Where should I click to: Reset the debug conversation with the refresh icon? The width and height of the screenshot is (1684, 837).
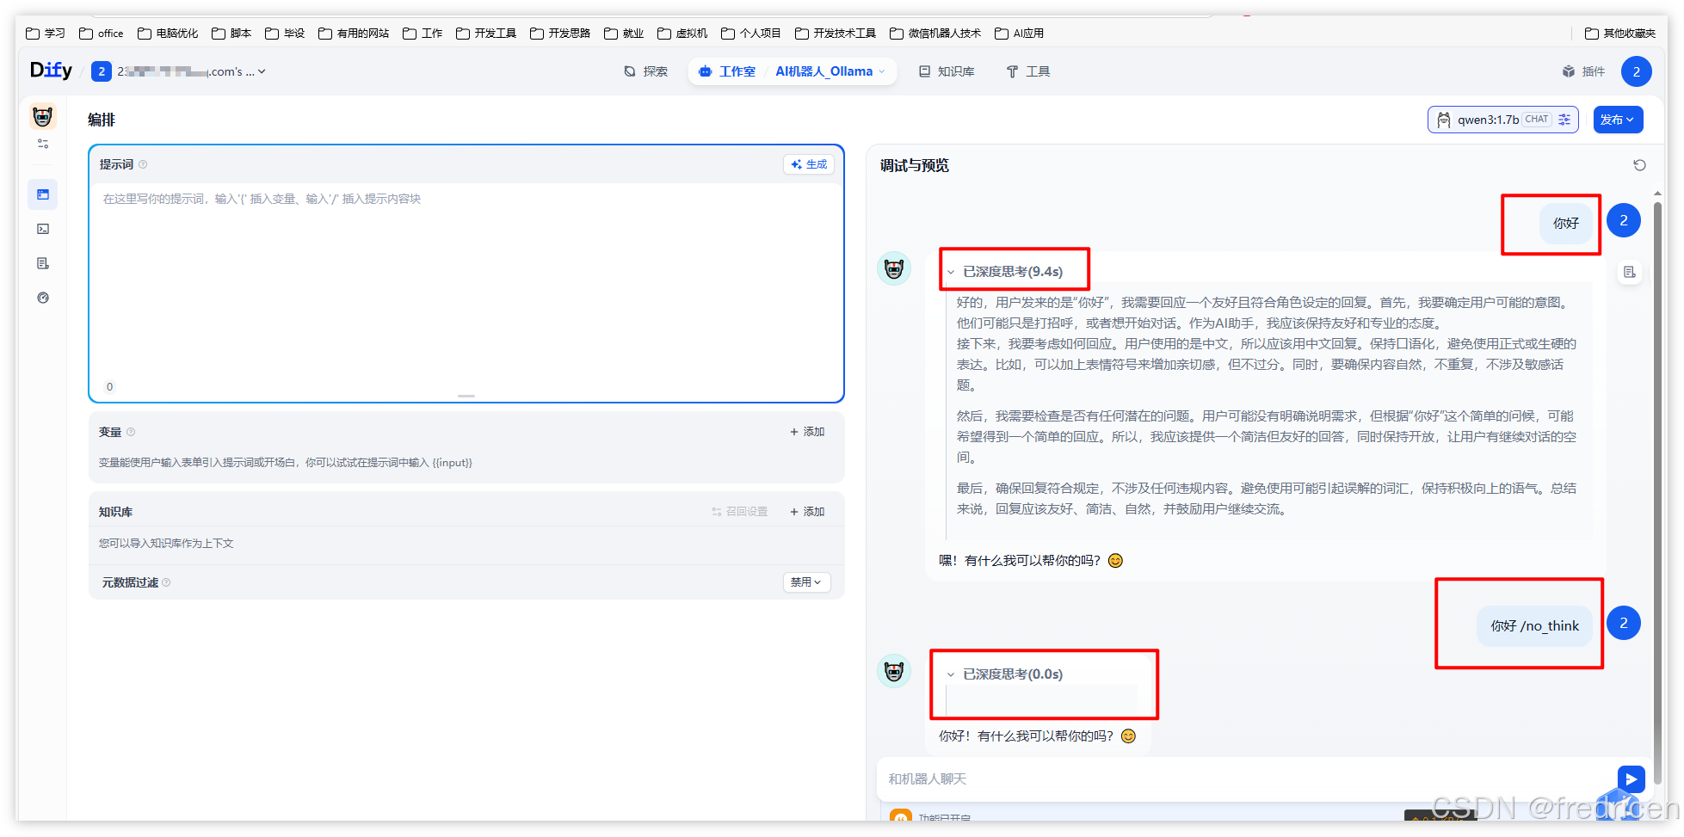pyautogui.click(x=1640, y=165)
